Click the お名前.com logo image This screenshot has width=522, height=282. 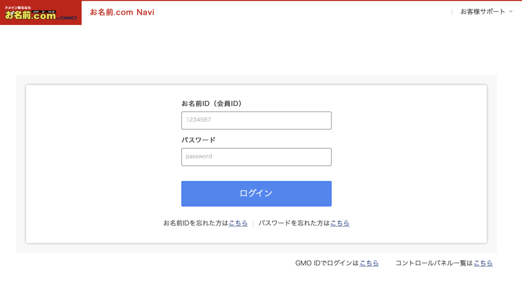(41, 13)
